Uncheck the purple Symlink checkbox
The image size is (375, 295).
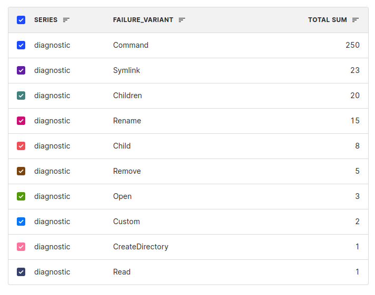(x=21, y=70)
